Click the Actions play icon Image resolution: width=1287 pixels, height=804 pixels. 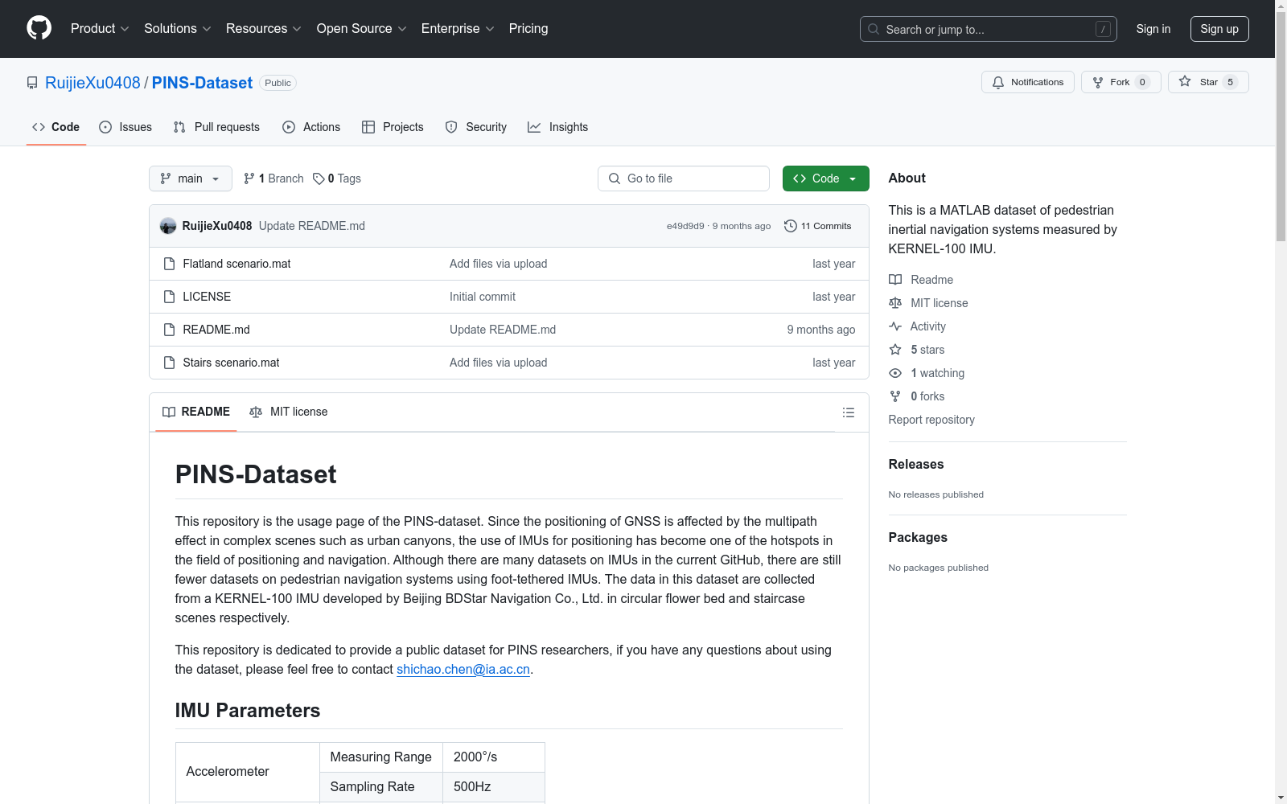289,127
